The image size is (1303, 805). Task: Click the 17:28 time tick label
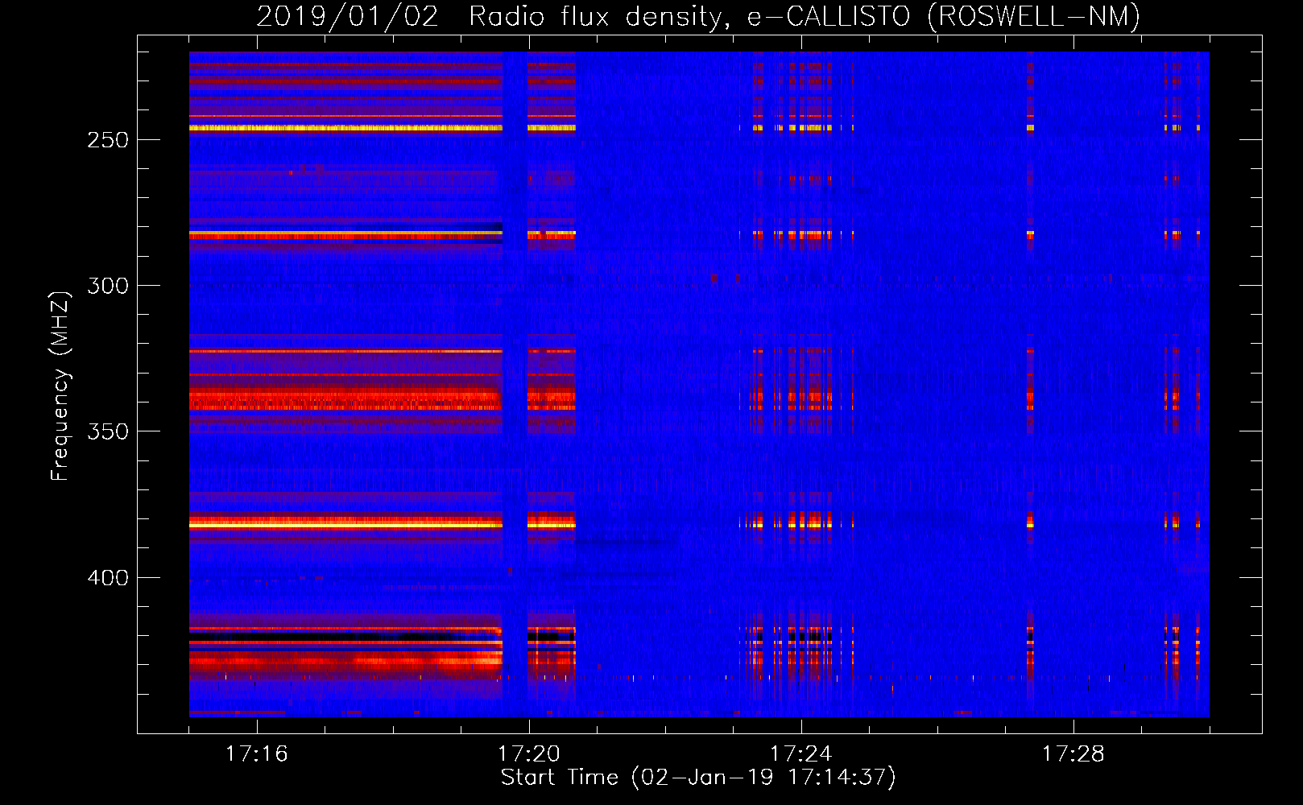click(x=1073, y=753)
